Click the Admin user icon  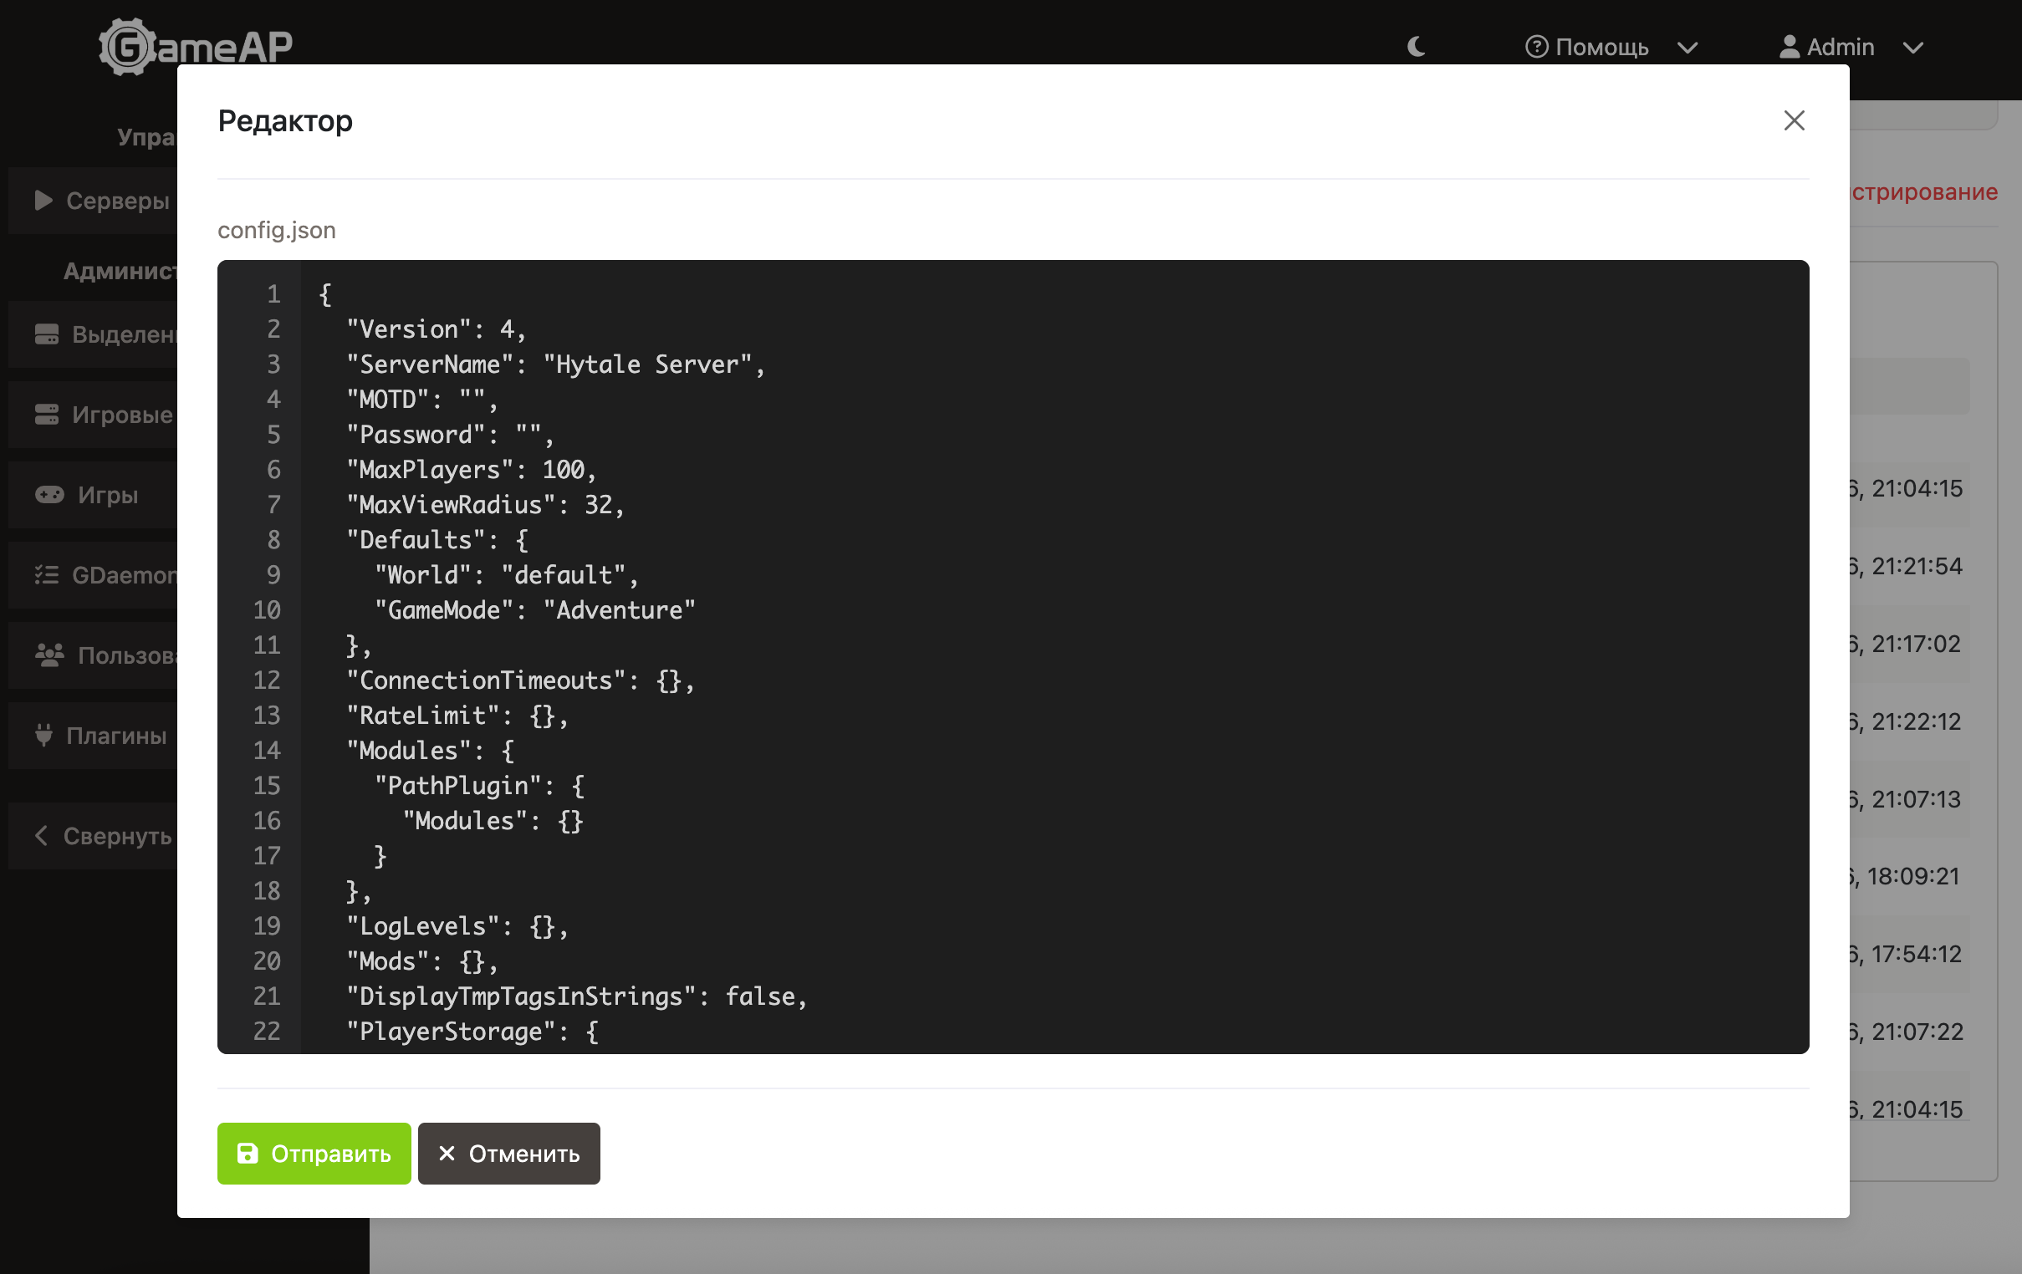pos(1789,47)
